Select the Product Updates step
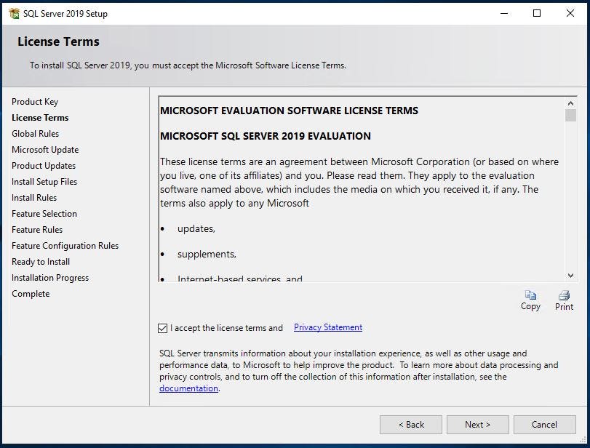590x448 pixels. point(44,166)
